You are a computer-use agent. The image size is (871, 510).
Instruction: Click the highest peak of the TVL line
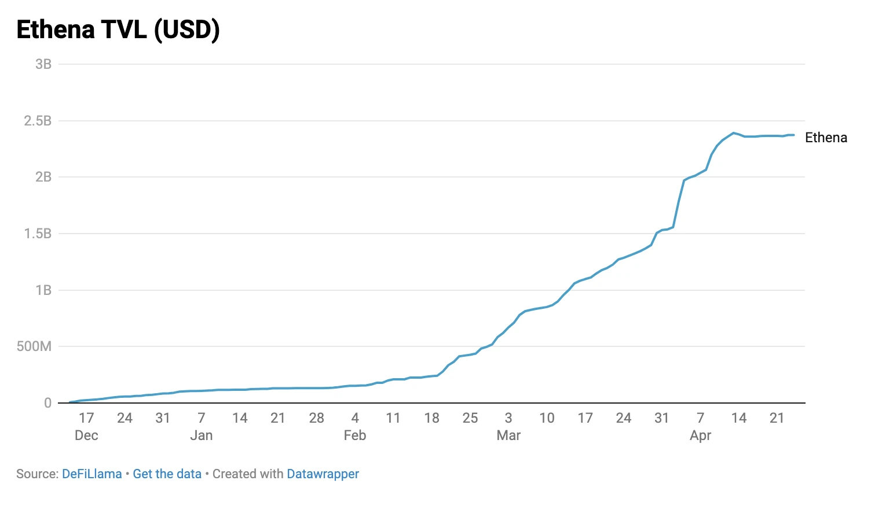point(734,133)
